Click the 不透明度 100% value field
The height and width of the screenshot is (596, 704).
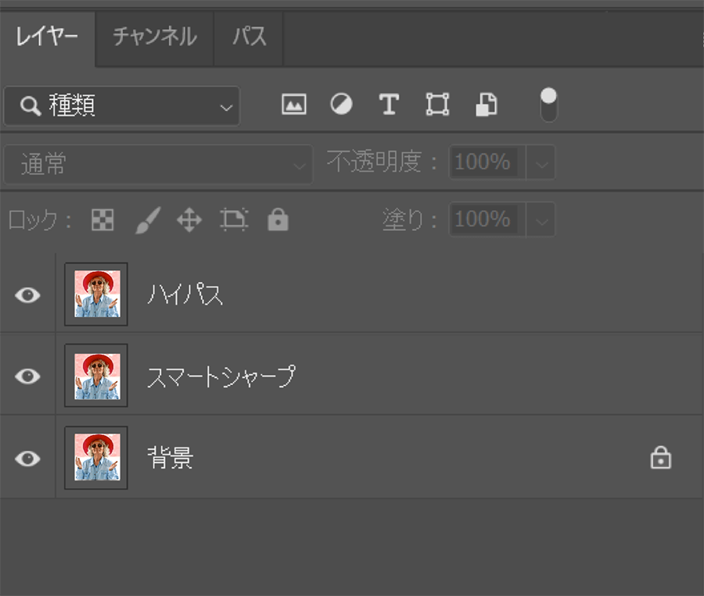(x=487, y=162)
